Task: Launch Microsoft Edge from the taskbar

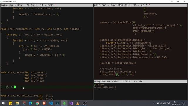Action: 31,103
